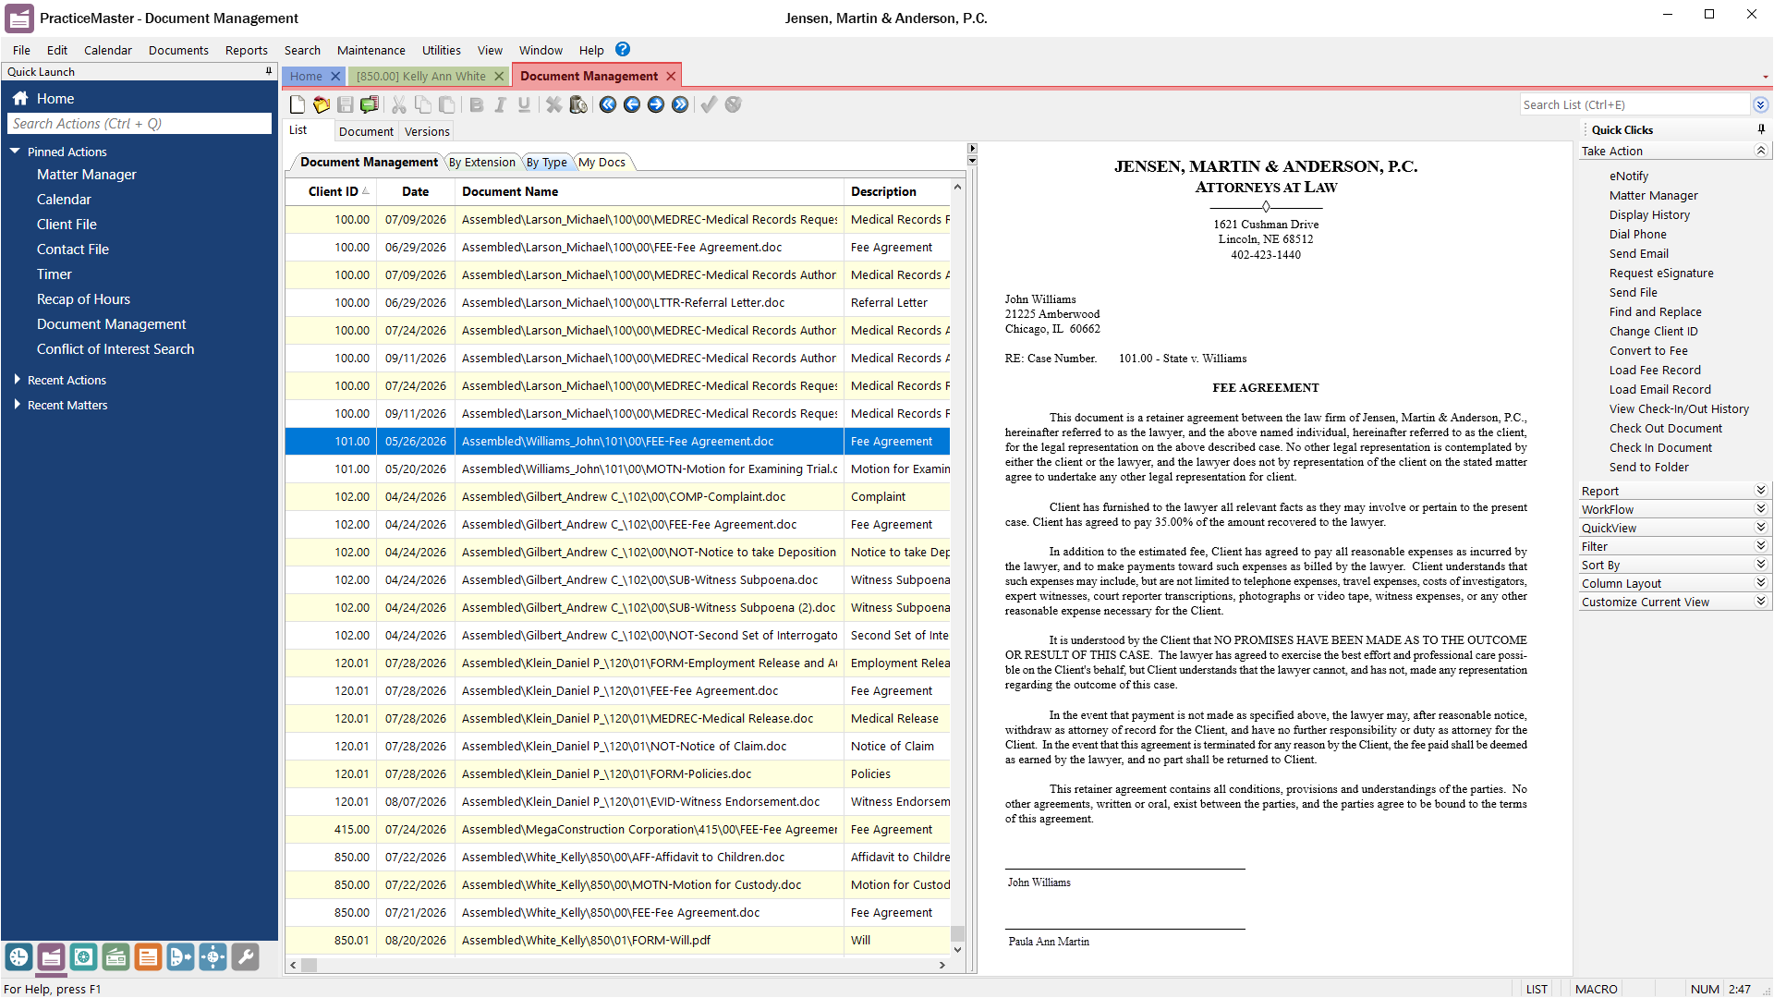
Task: Click Request eSignature quick click
Action: (1661, 273)
